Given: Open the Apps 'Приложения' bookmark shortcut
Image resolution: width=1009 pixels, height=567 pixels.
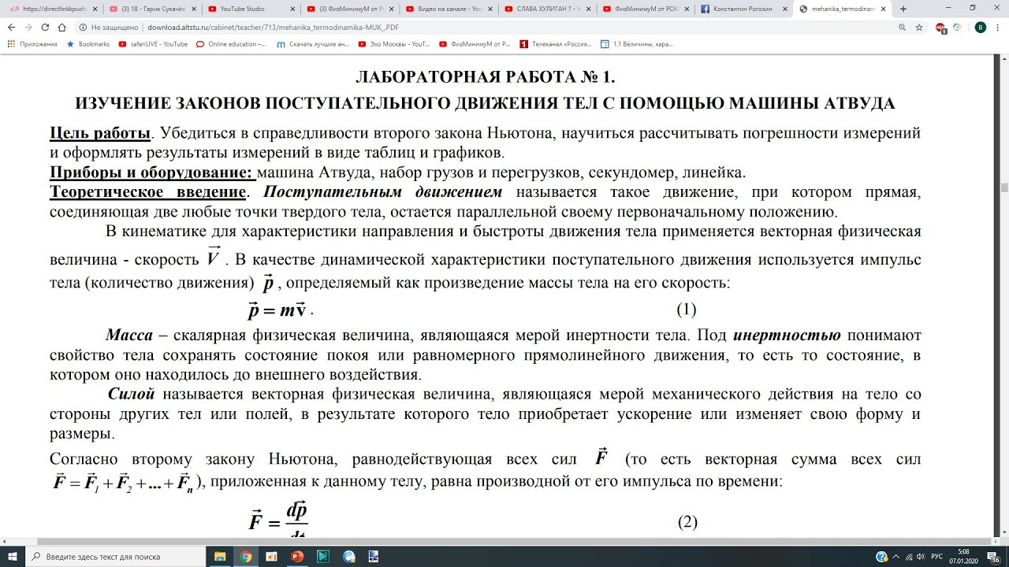Looking at the screenshot, I should click(32, 44).
